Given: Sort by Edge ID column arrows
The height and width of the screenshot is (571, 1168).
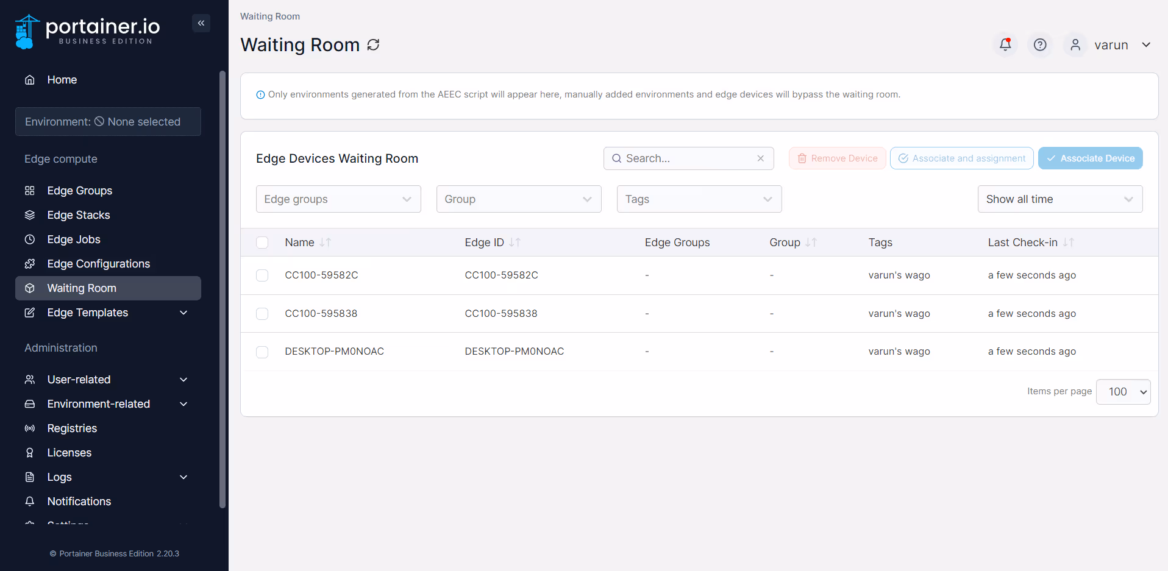Looking at the screenshot, I should click(515, 243).
